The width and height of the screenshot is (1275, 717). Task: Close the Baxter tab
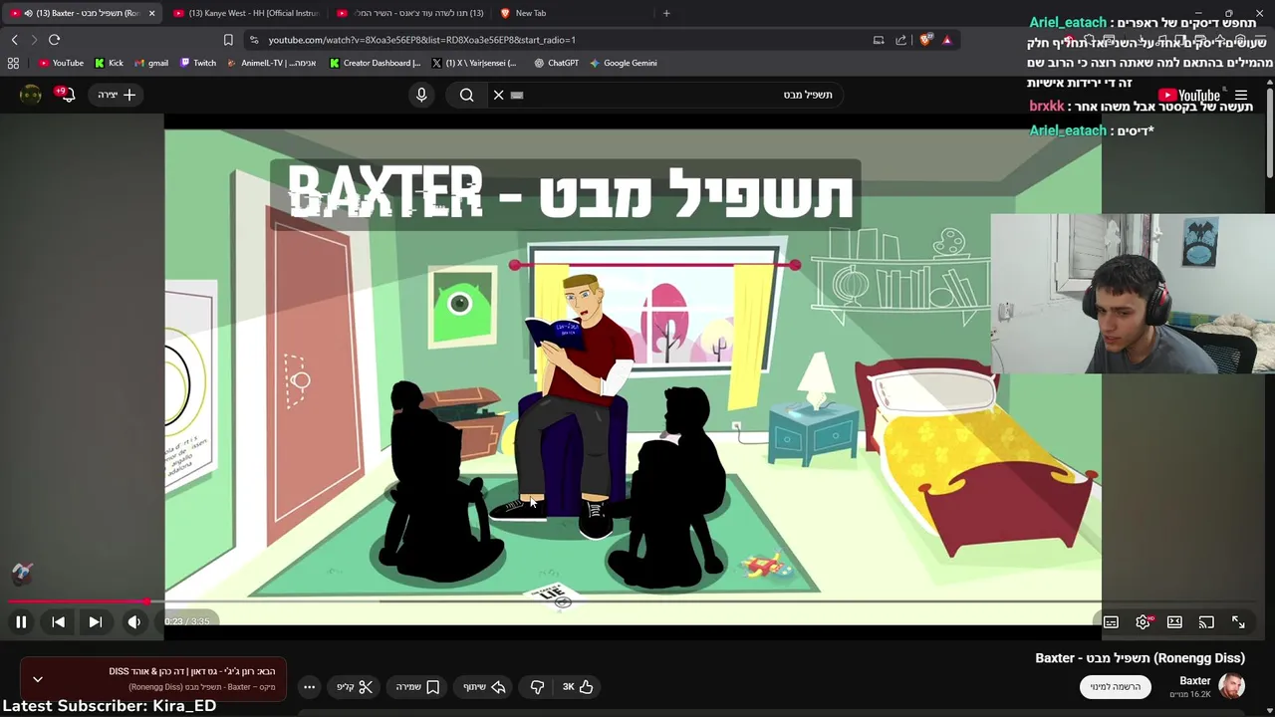pos(151,13)
